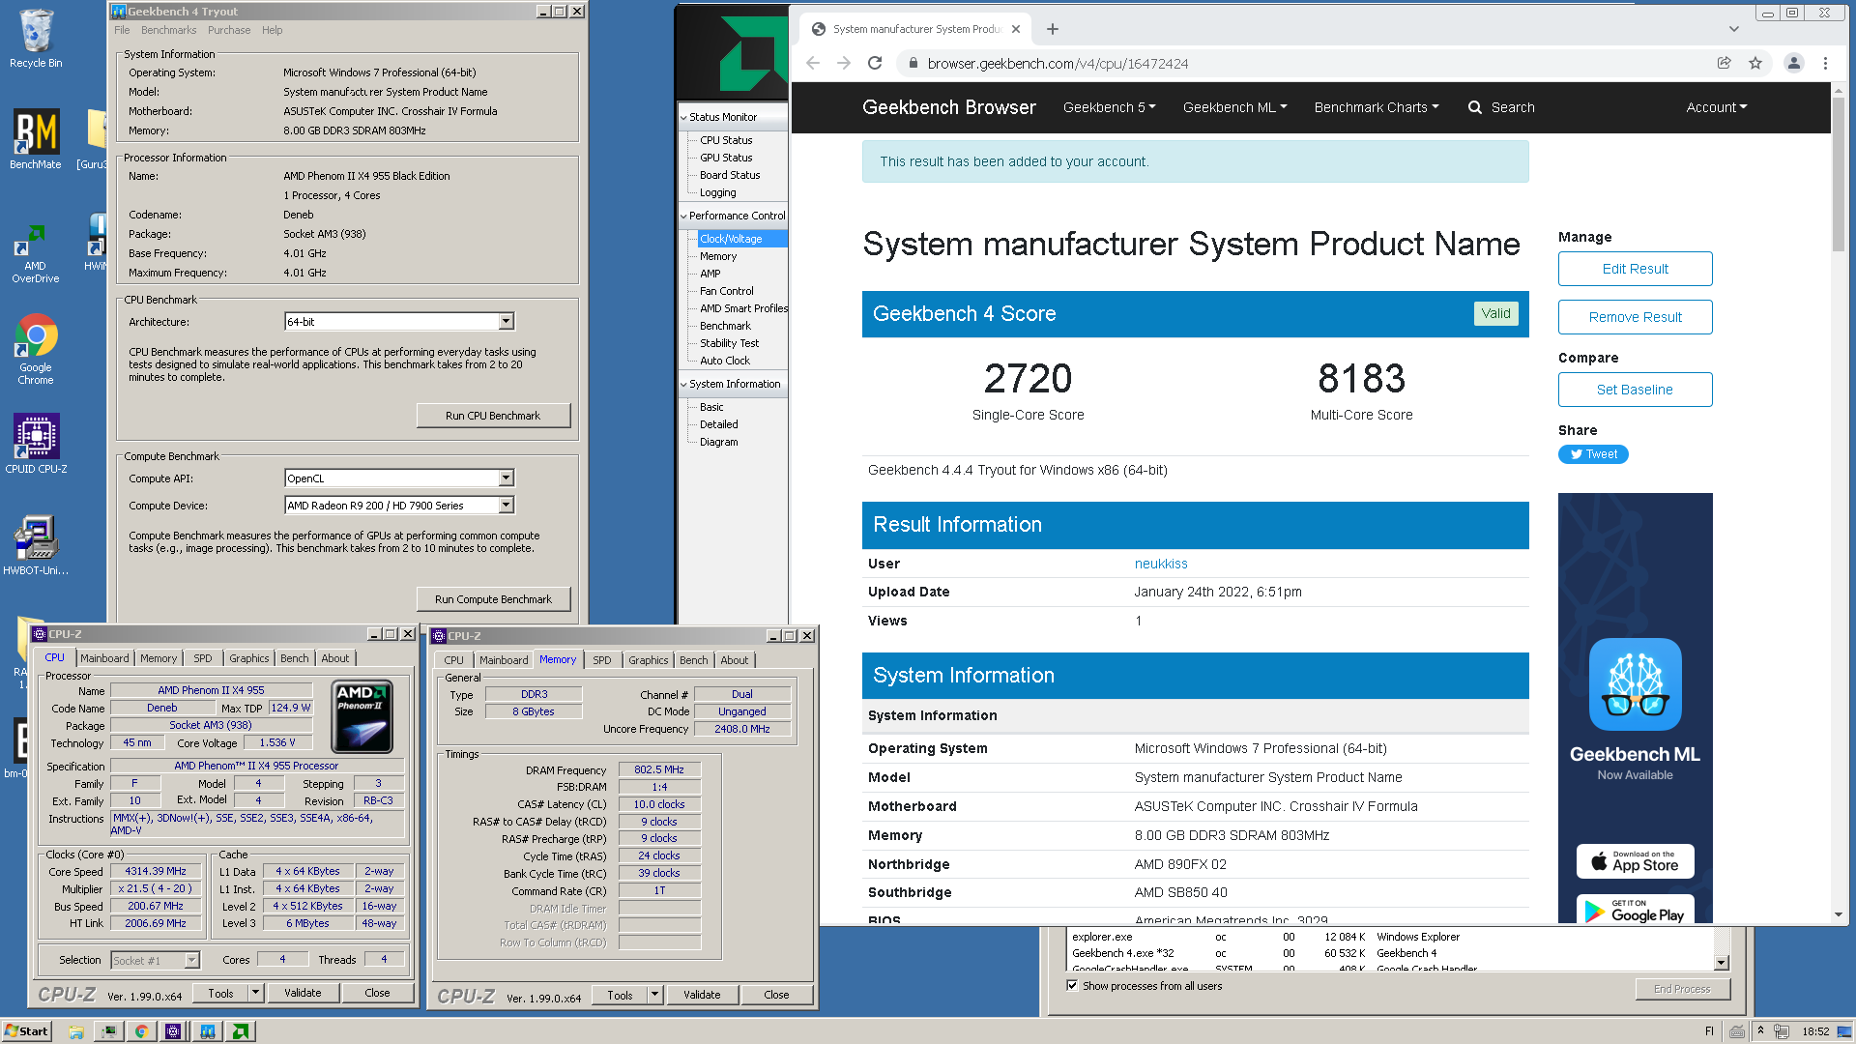The image size is (1856, 1044).
Task: Go back in Chrome browser
Action: point(813,63)
